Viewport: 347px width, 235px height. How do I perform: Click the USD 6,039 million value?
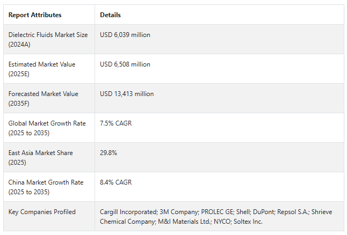click(125, 35)
